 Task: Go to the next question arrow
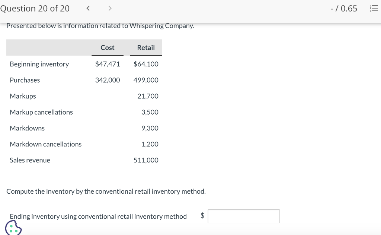click(110, 8)
